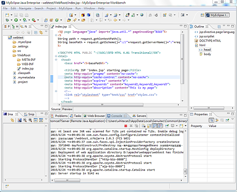The image size is (237, 192).
Task: Switch to the Servers tab
Action: pos(139,116)
